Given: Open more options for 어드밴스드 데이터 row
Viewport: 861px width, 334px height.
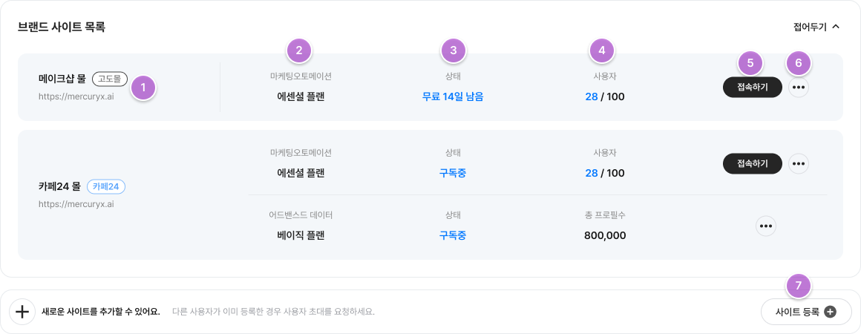Looking at the screenshot, I should (x=766, y=226).
